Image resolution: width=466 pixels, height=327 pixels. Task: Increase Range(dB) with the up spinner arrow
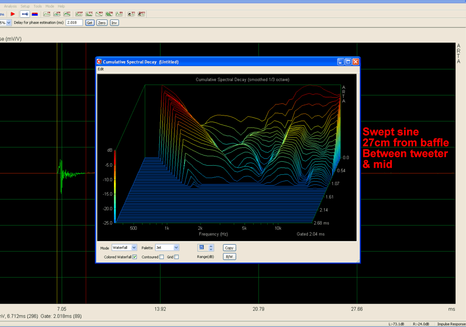[211, 246]
